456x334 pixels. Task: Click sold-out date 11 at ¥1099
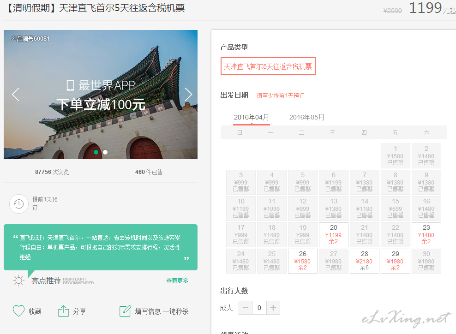tap(272, 208)
